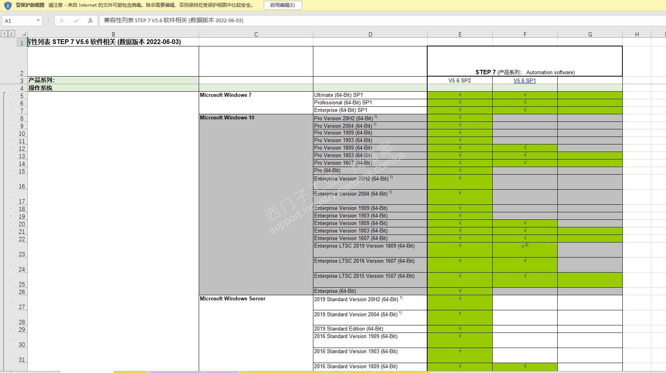
Task: Select column G header
Action: 590,35
